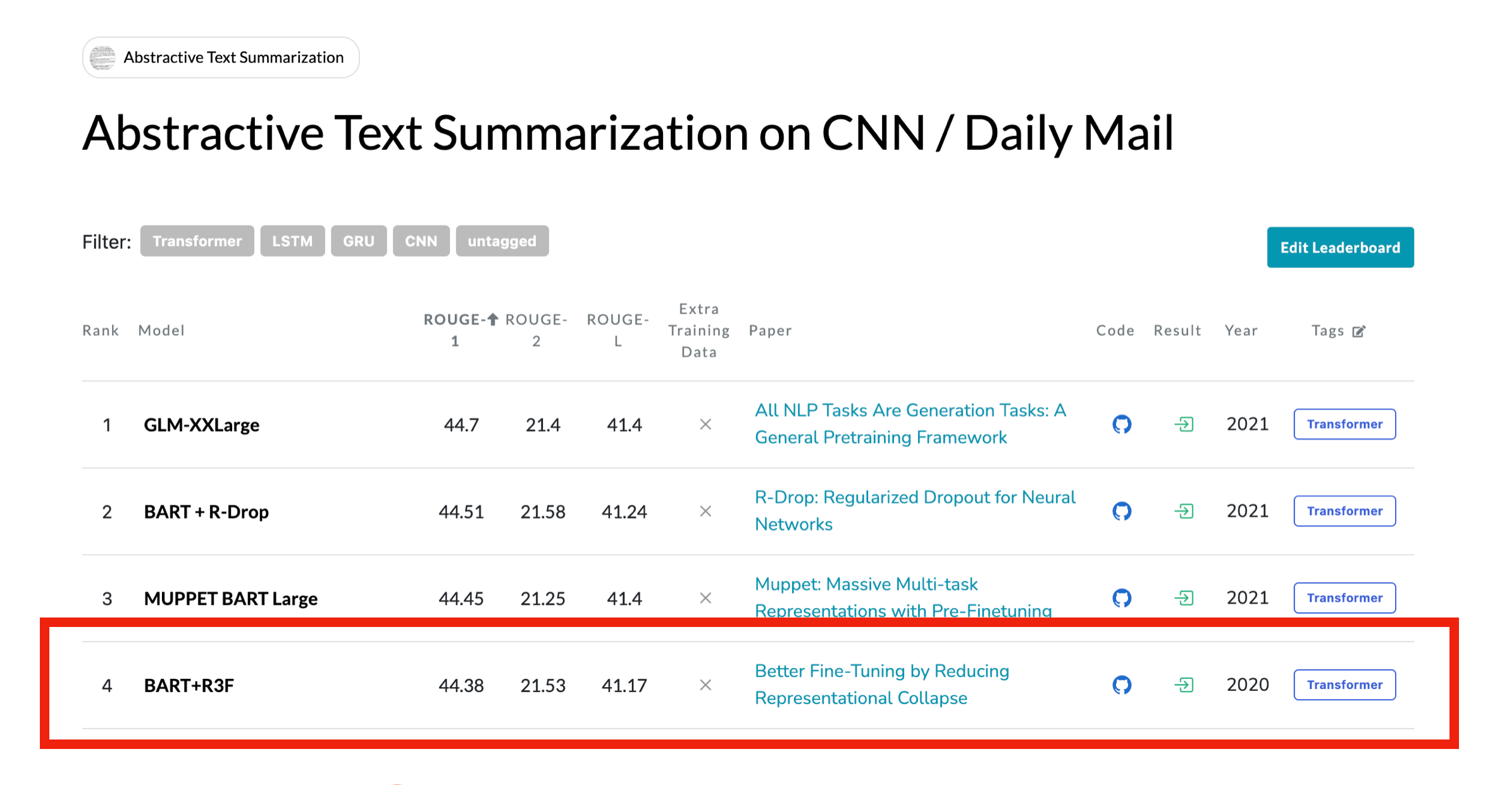The height and width of the screenshot is (785, 1502).
Task: Toggle the CNN filter
Action: click(x=421, y=241)
